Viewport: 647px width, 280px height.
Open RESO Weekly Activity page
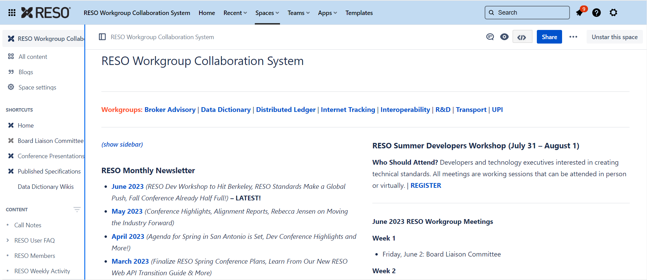click(42, 271)
